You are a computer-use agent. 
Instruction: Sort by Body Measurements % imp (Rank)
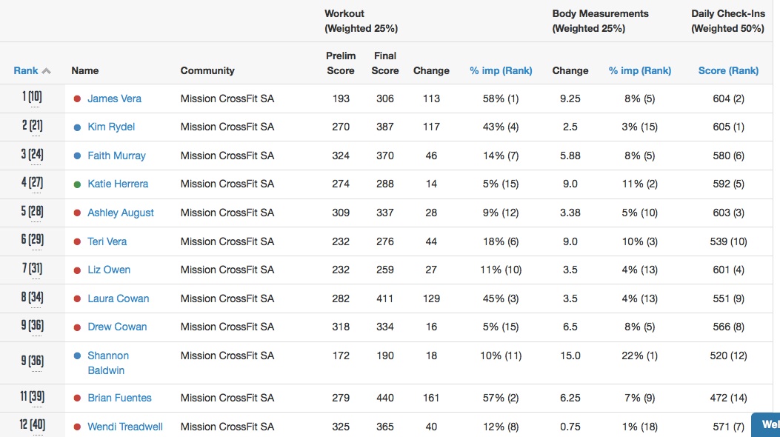click(x=639, y=71)
